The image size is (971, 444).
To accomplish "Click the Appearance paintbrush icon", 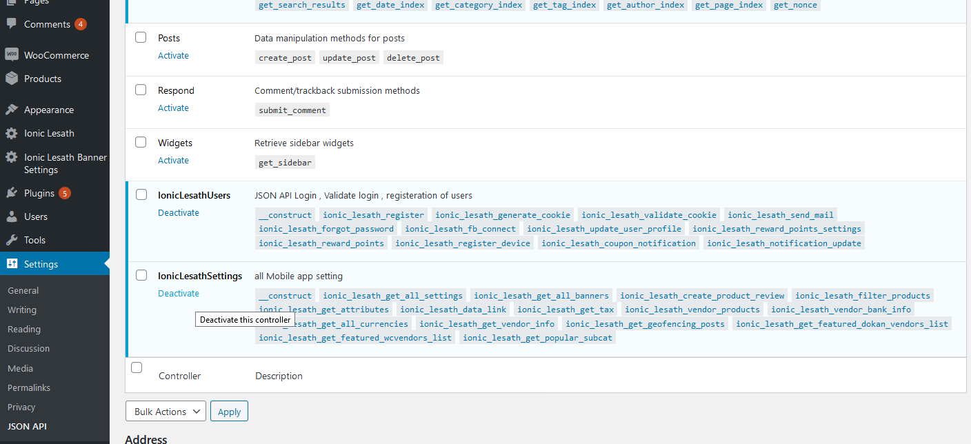I will [x=11, y=110].
